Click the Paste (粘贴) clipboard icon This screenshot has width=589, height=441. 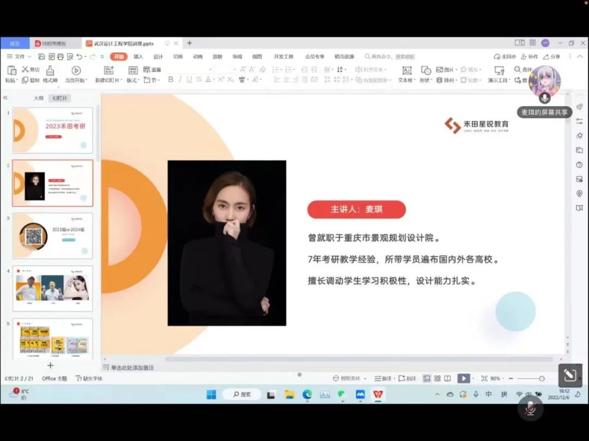coord(10,70)
